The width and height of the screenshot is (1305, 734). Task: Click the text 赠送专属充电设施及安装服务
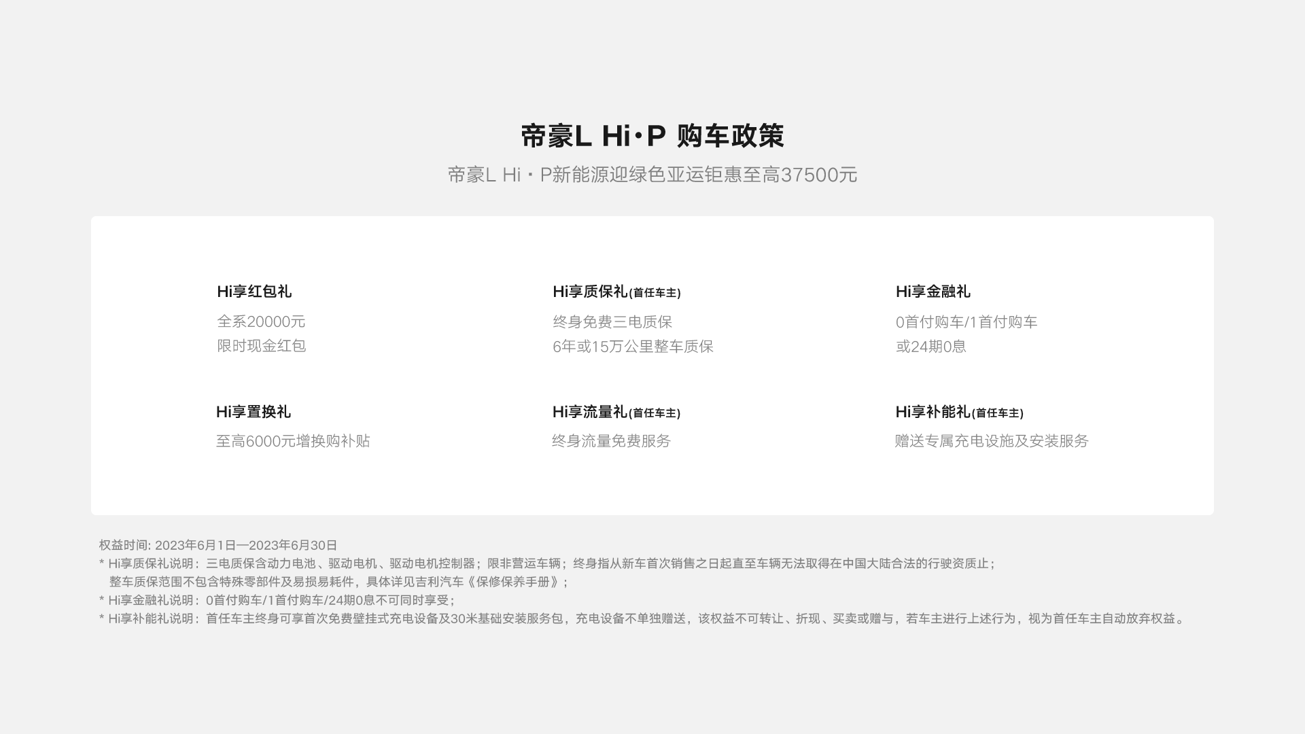[992, 441]
